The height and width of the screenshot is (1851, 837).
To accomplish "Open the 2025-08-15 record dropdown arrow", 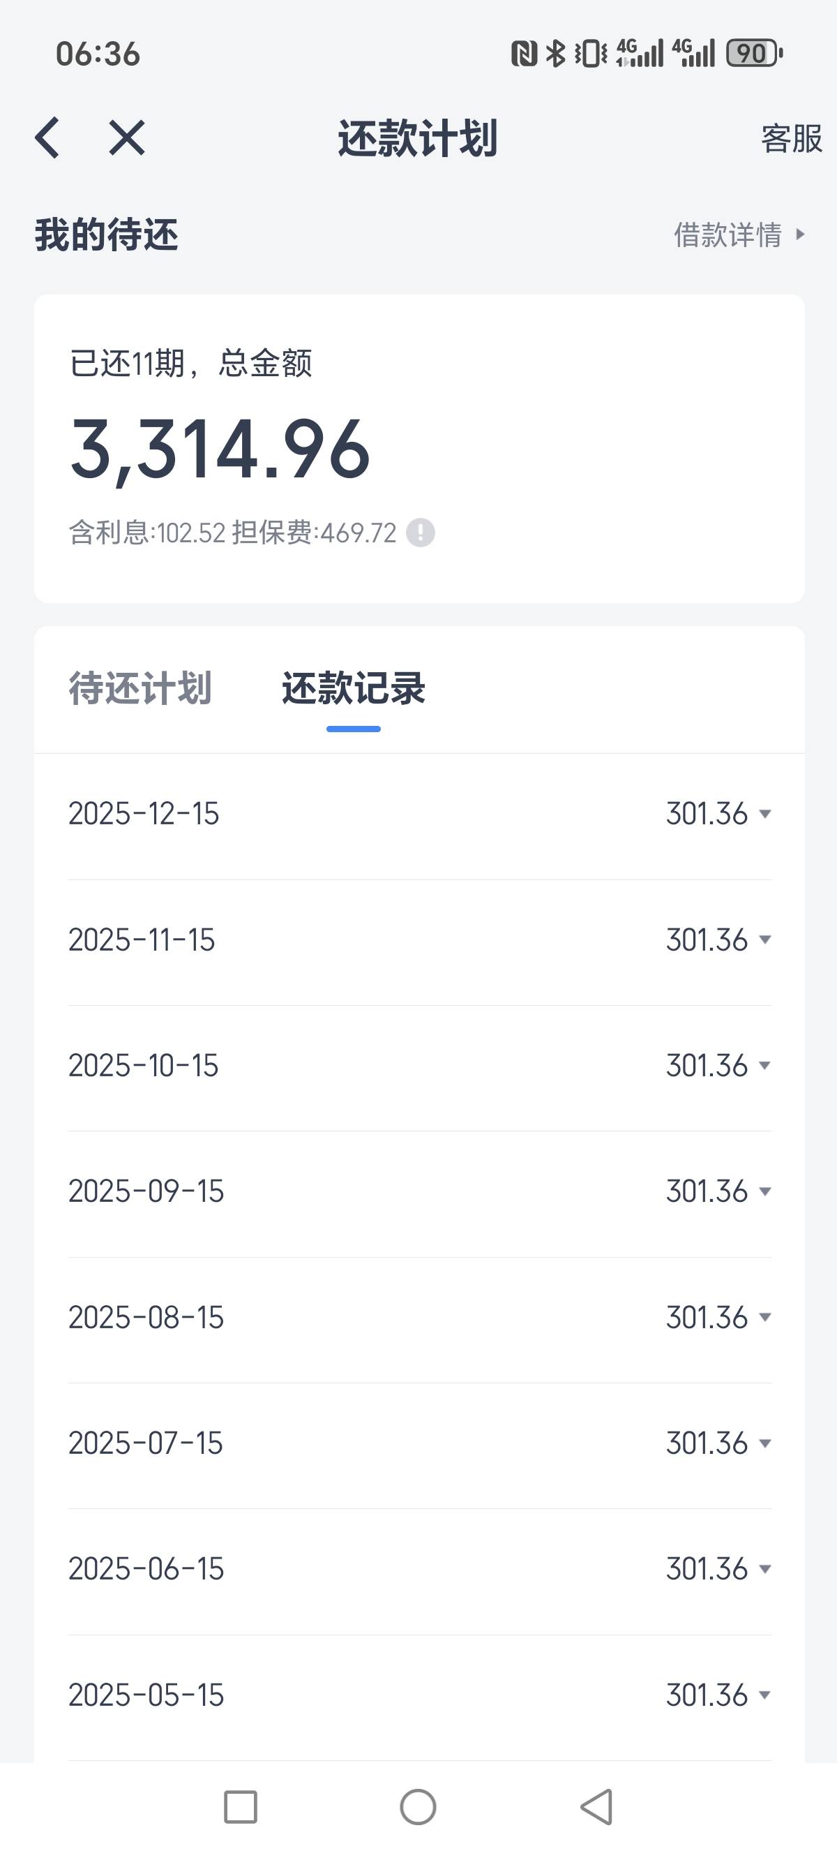I will tap(764, 1317).
